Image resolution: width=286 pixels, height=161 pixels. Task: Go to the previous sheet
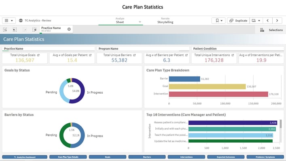267,21
